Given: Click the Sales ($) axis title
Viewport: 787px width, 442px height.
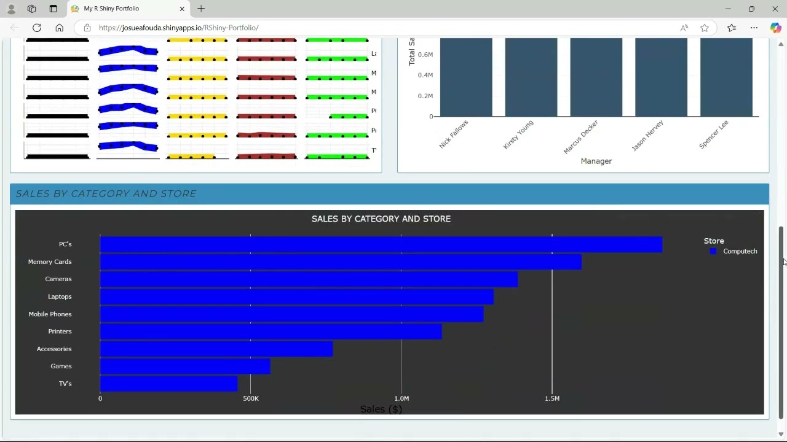Looking at the screenshot, I should pyautogui.click(x=381, y=409).
